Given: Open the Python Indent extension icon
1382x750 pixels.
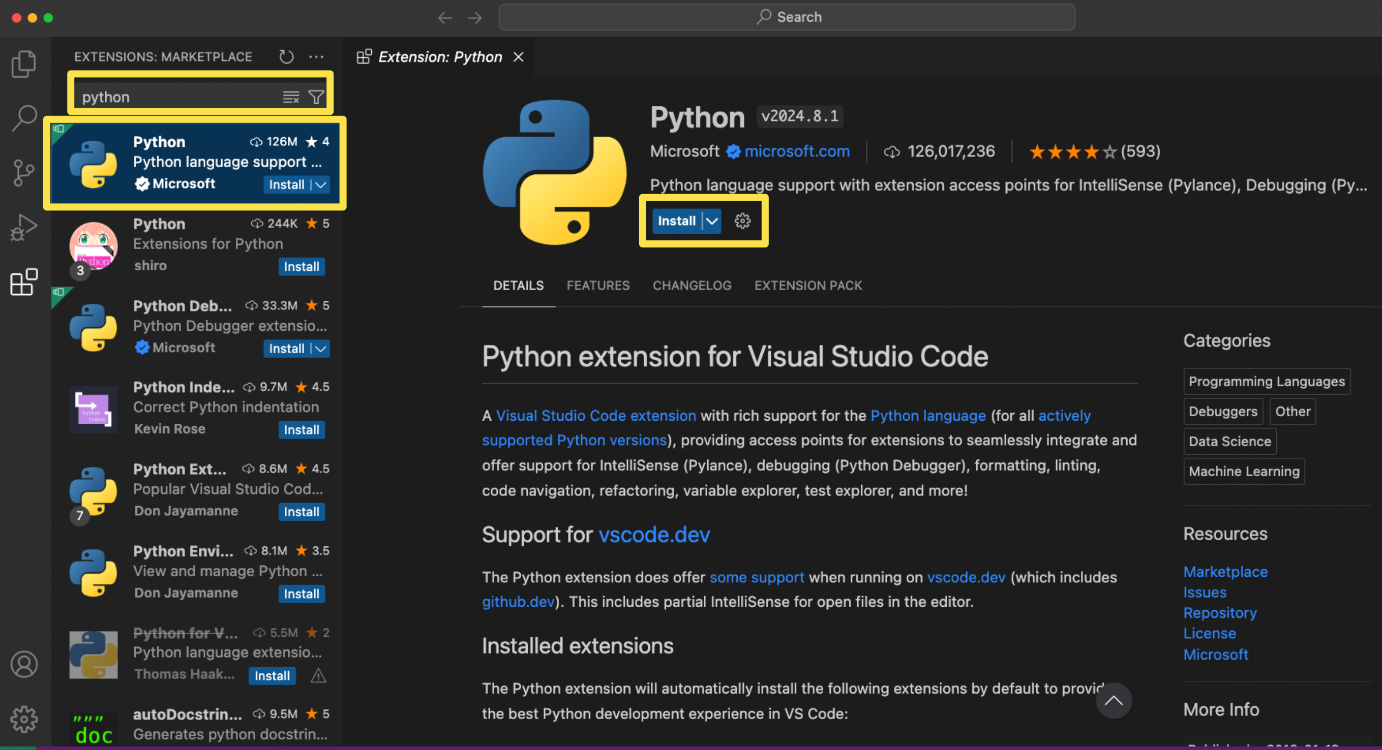Looking at the screenshot, I should click(x=94, y=410).
